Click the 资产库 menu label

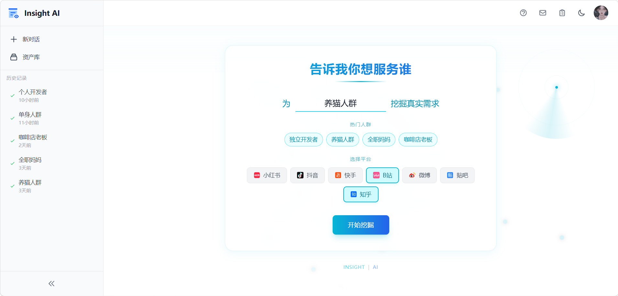tap(31, 57)
